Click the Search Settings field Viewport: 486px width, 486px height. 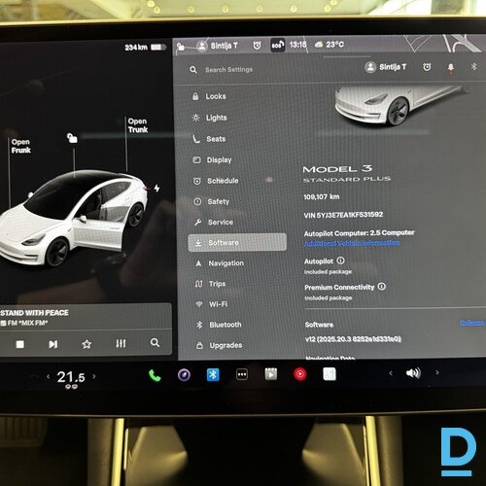point(229,70)
